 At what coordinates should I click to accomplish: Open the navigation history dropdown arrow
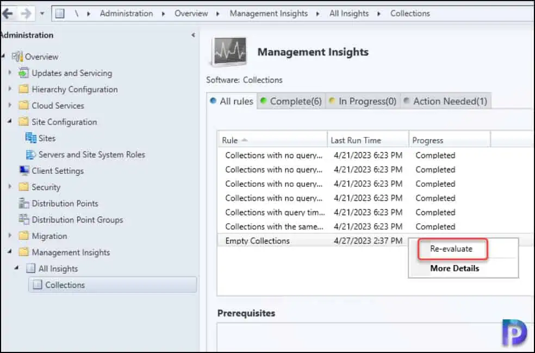pyautogui.click(x=42, y=14)
